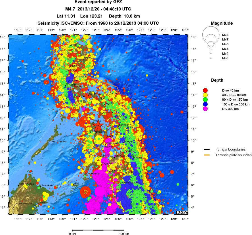The image size is (252, 235).
Task: Click the Ilagan city label
Action: 87,58
